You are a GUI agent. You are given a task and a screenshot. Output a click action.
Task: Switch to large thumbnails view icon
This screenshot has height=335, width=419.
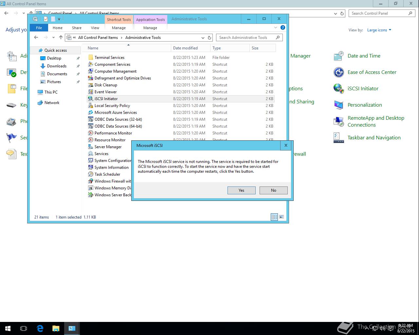tap(282, 217)
